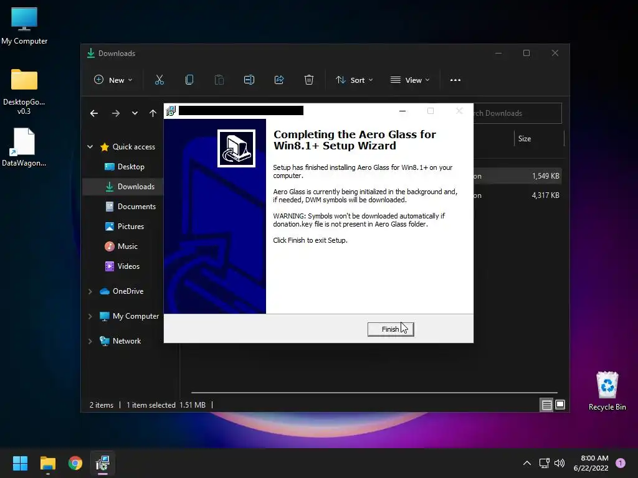Expand the Network tree node

click(90, 341)
